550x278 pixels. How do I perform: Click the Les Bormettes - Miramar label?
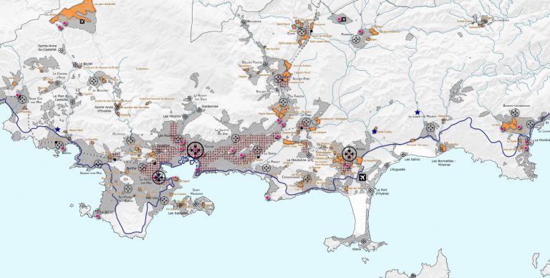coord(443,162)
